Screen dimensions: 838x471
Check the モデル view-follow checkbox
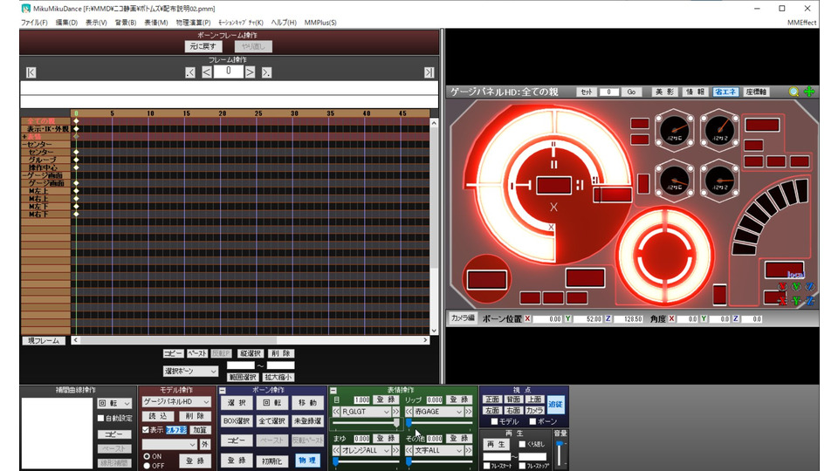tap(494, 422)
